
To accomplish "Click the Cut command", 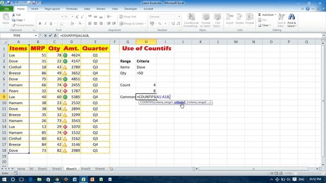I will point(16,15).
